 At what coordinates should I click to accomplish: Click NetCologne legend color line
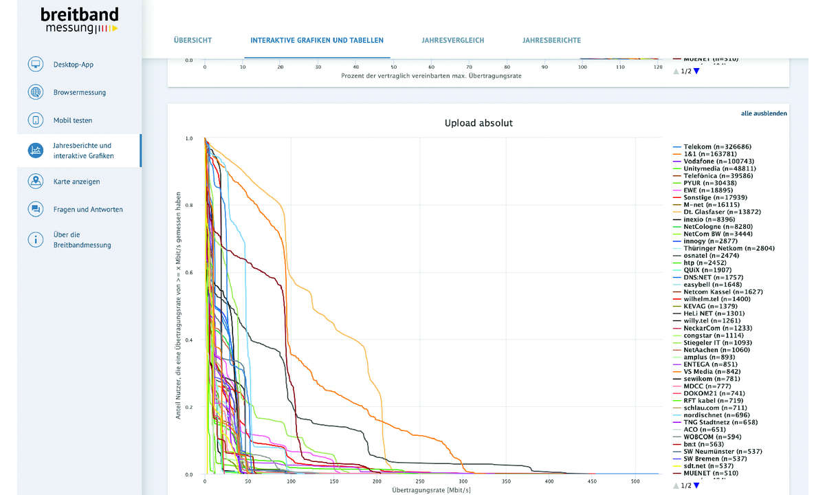677,226
